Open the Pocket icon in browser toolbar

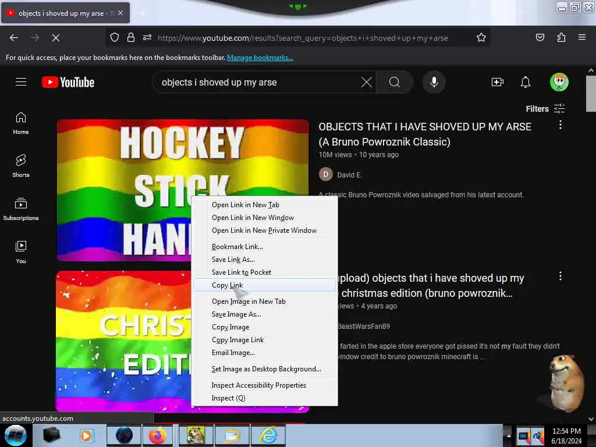(x=540, y=37)
